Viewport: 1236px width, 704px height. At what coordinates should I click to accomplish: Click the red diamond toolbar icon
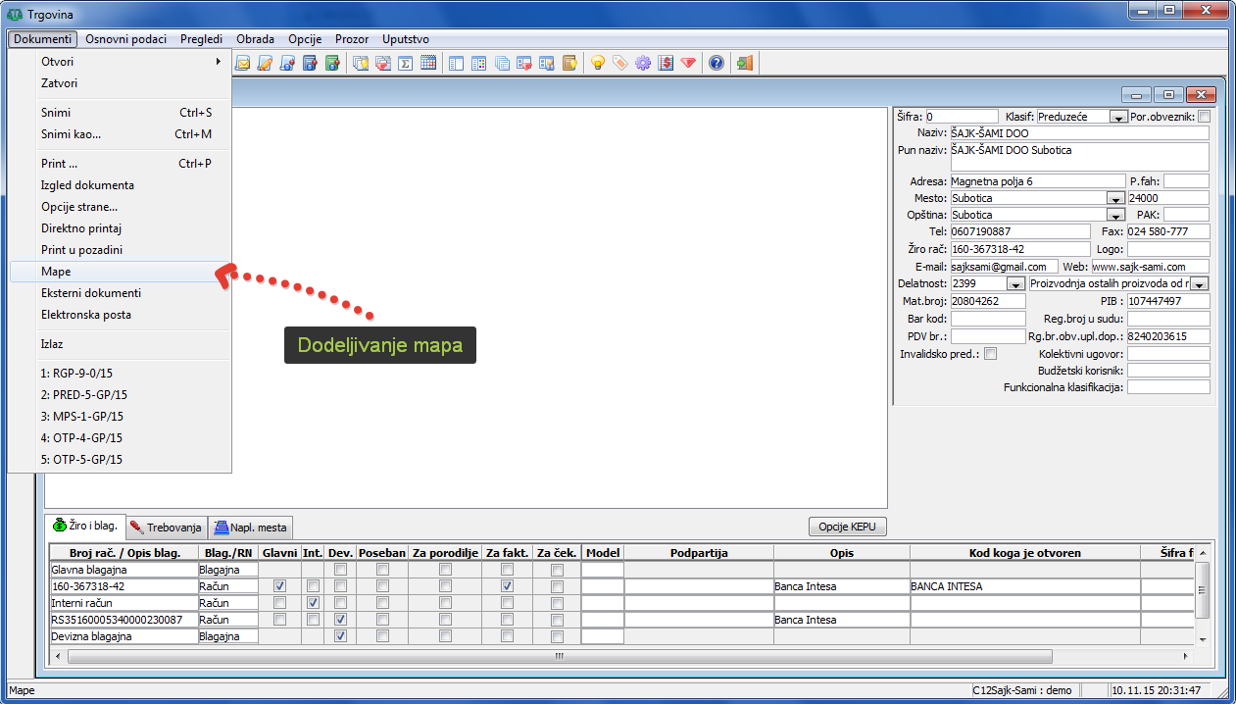click(x=688, y=63)
